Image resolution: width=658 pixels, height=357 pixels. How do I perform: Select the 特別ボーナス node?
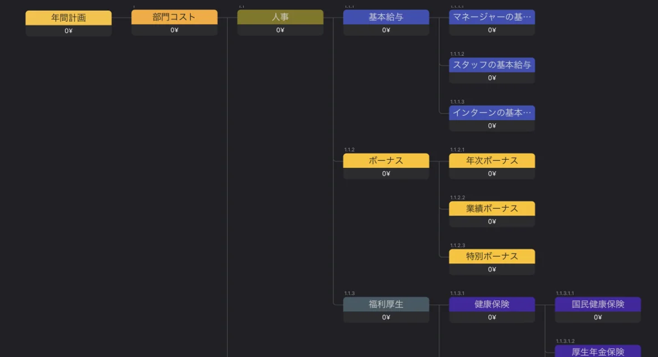[x=492, y=256]
